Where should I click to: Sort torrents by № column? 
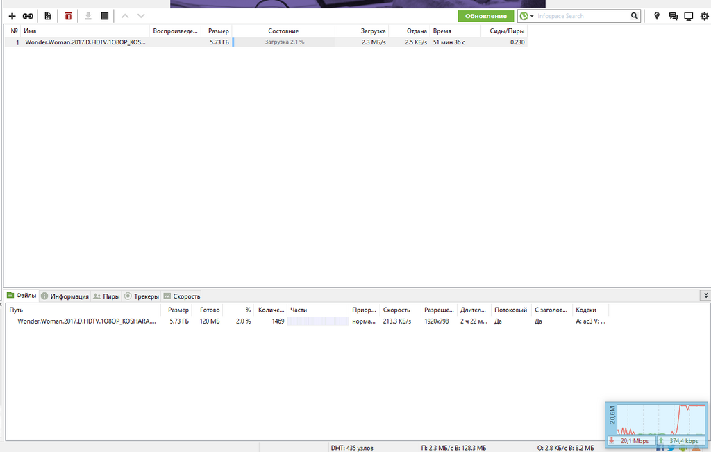tap(14, 31)
